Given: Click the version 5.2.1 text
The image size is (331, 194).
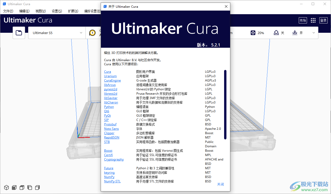Looking at the screenshot, I should (208, 45).
